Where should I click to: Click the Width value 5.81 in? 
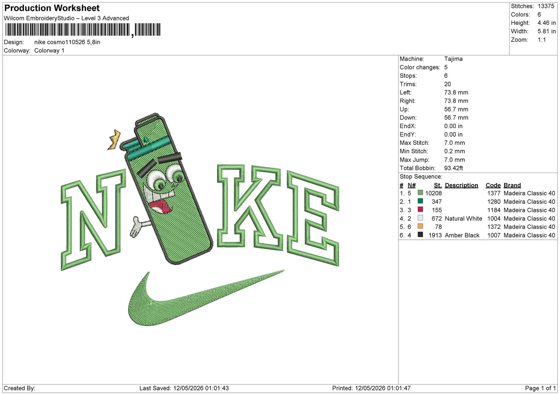tap(546, 31)
